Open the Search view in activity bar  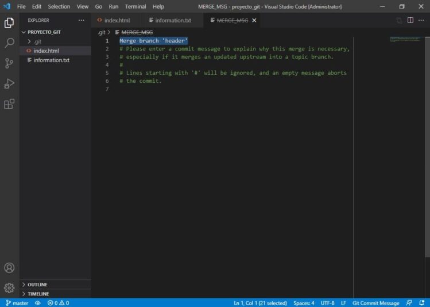(x=9, y=43)
